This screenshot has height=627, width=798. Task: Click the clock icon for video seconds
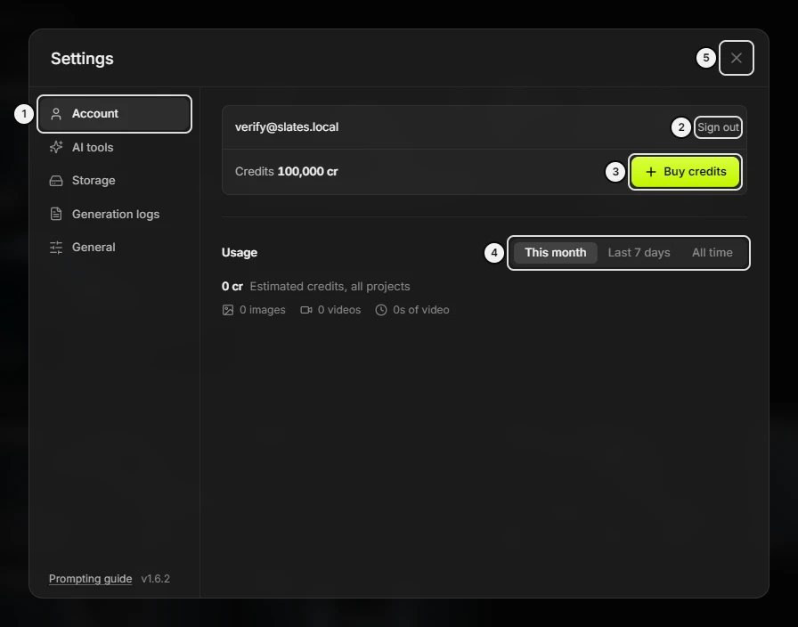(380, 310)
